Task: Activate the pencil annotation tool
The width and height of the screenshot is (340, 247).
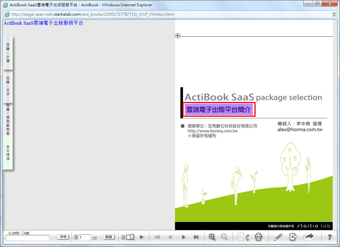Action: (x=278, y=237)
